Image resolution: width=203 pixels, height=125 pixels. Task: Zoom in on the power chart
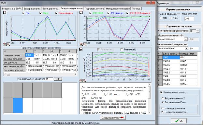[5, 44]
